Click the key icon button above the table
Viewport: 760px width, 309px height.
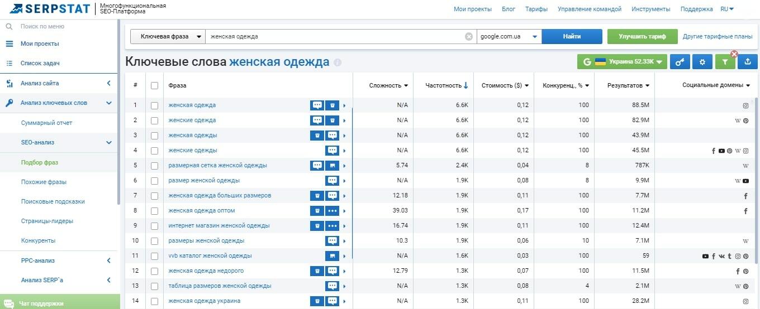[x=680, y=62]
